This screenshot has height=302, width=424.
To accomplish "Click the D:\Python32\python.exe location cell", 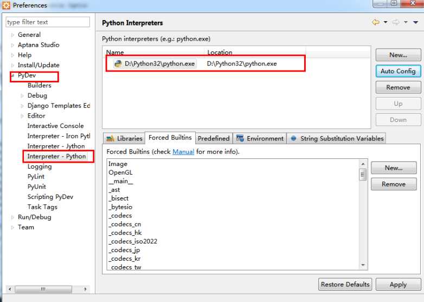I will tap(242, 64).
